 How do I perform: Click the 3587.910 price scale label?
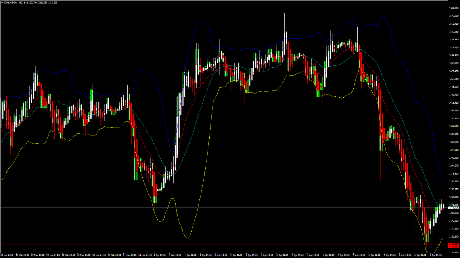[x=454, y=8]
